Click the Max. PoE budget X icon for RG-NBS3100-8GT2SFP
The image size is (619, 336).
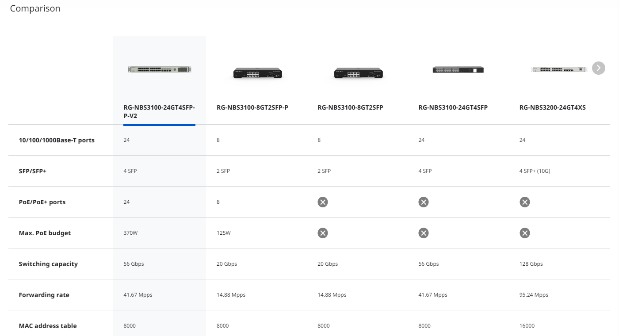[323, 233]
